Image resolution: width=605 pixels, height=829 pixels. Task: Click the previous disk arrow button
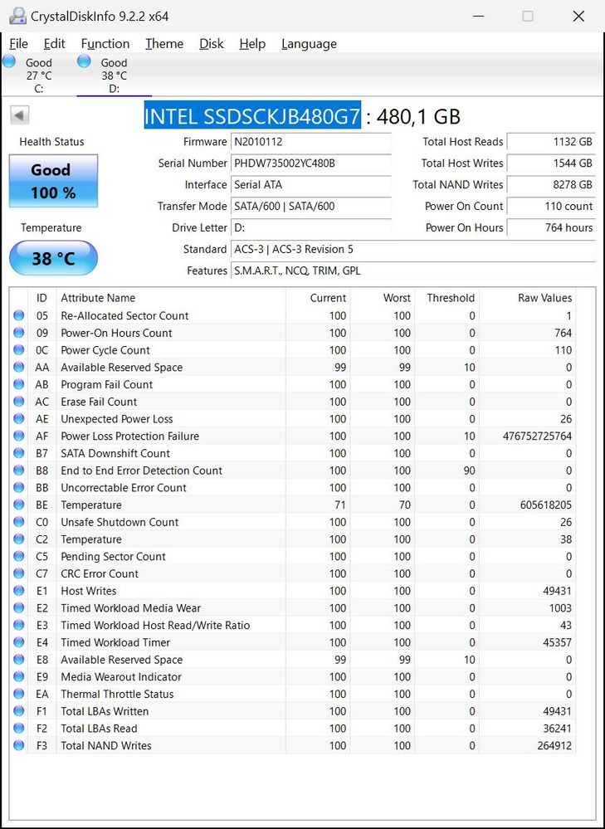20,116
